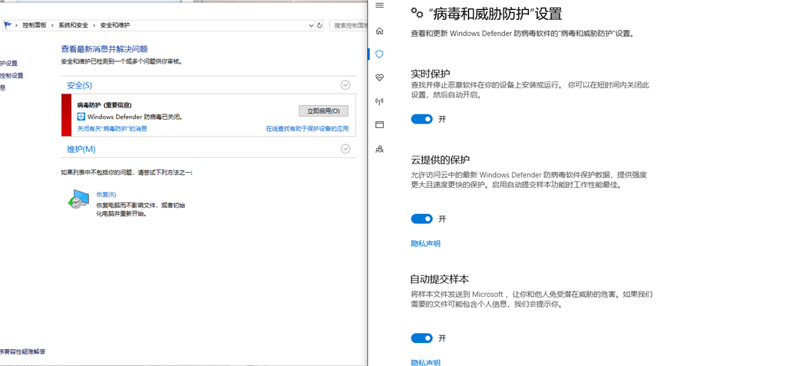Click the 自动提交样本 heading
This screenshot has height=366, width=786.
pos(440,279)
